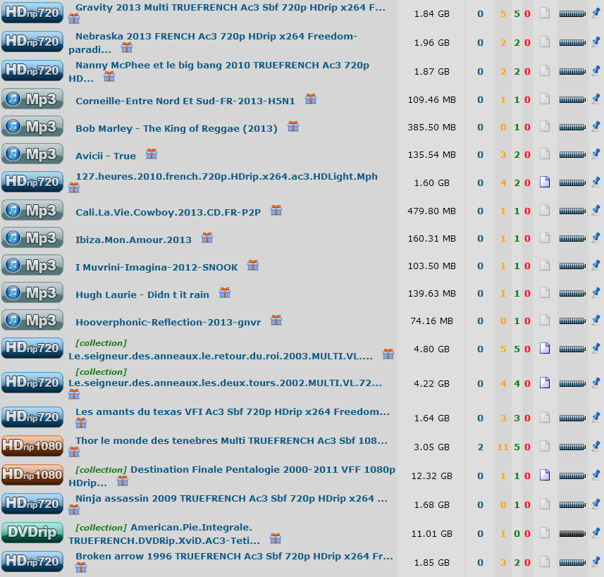Click the HDrip1080 badge for Destination Finale Pentalogie

[32, 475]
